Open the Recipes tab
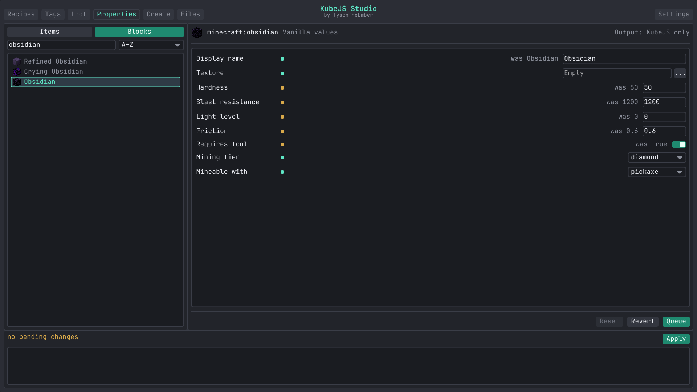Viewport: 697px width, 392px height. tap(21, 15)
